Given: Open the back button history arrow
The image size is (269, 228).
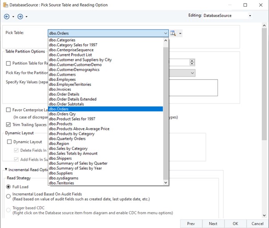Looking at the screenshot, I should click(13, 16).
